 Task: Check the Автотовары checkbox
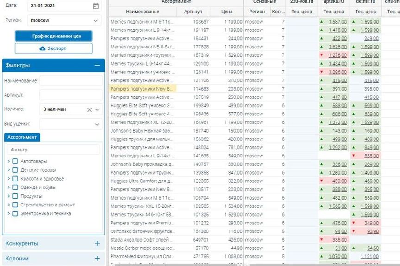coord(15,161)
